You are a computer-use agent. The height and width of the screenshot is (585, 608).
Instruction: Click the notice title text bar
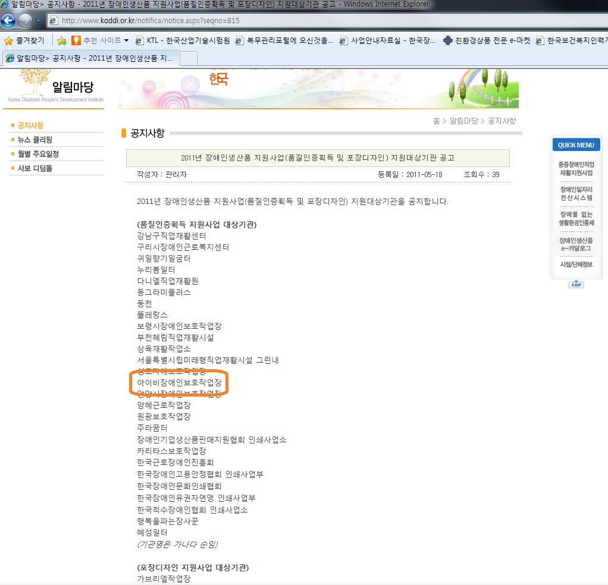tap(318, 158)
